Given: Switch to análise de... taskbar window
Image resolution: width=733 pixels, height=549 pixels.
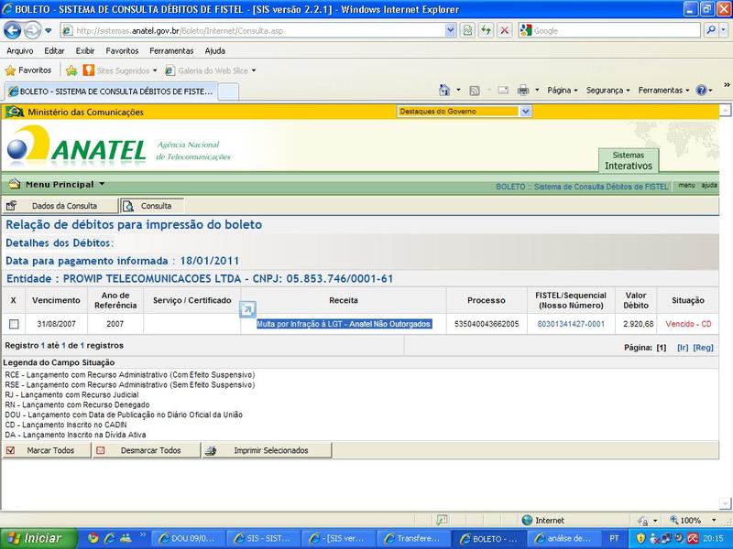Looking at the screenshot, I should (564, 539).
